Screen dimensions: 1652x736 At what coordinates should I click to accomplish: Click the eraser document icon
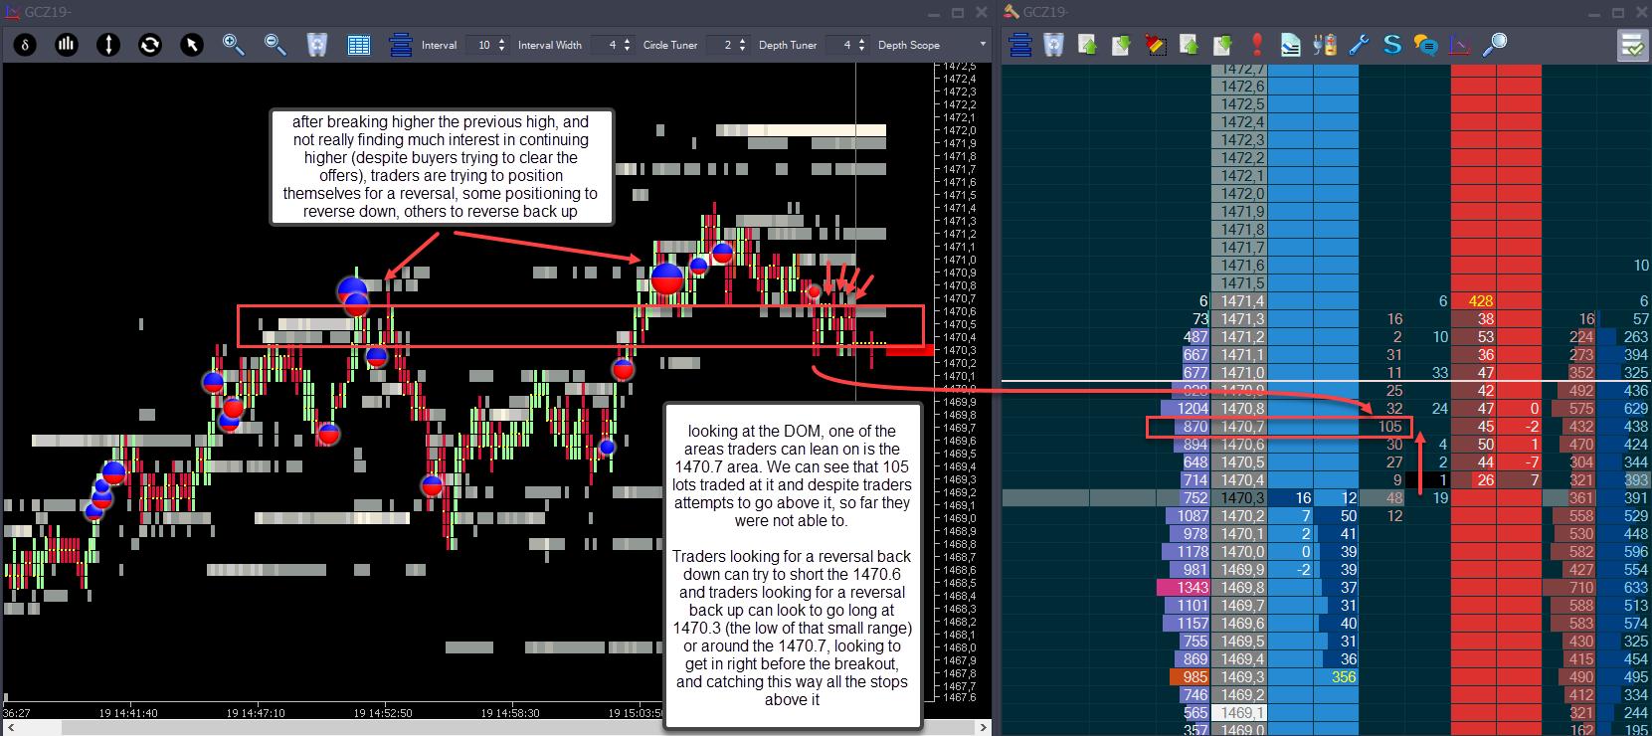coord(1291,45)
